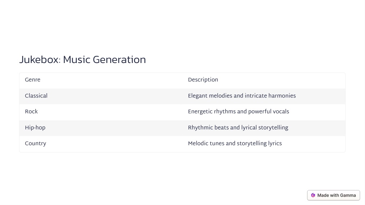
Task: Click the word Jukebox in the heading
Action: tap(39, 60)
